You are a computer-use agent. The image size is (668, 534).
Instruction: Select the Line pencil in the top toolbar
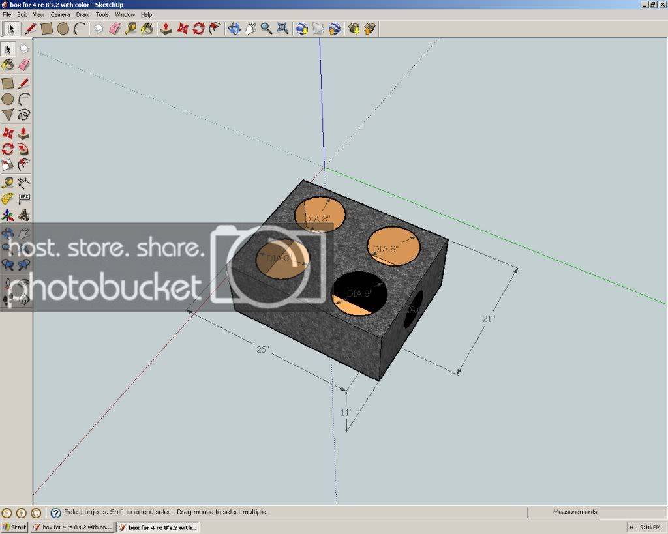[30, 29]
